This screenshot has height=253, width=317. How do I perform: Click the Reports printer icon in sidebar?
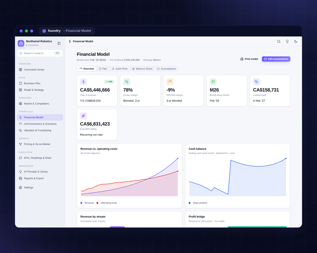(x=21, y=178)
